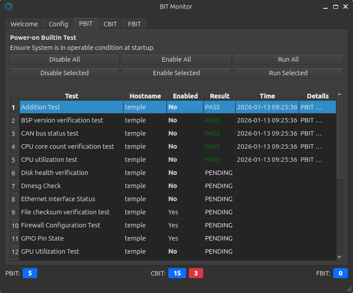The height and width of the screenshot is (293, 353).
Task: Sort table by Result column header
Action: (219, 96)
